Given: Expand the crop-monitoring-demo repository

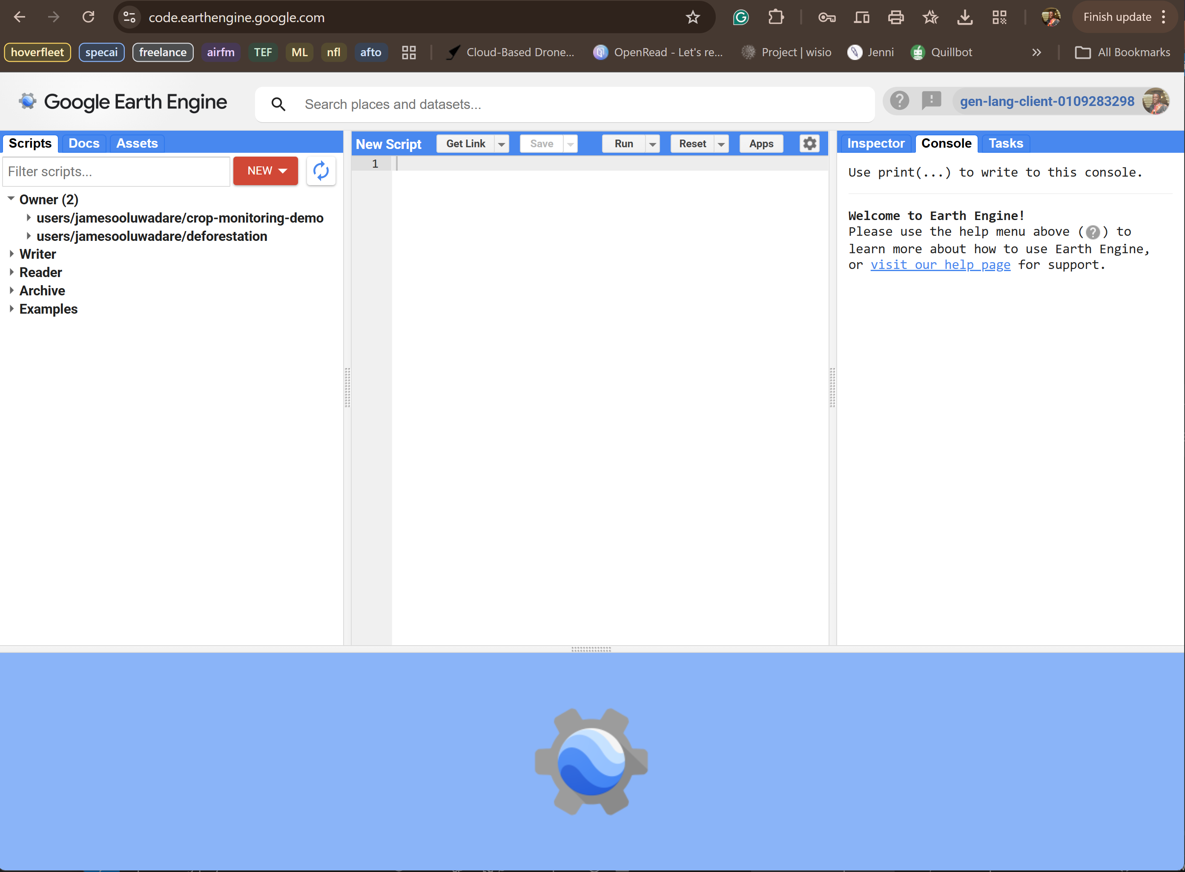Looking at the screenshot, I should click(29, 217).
